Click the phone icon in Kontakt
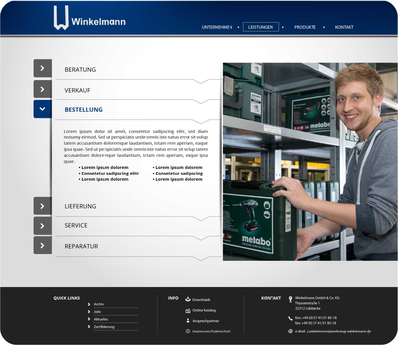The height and width of the screenshot is (345, 398). (x=290, y=318)
